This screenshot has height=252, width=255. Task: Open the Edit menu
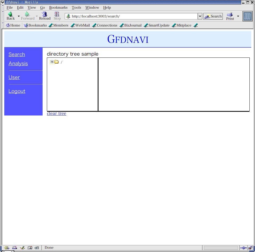coord(20,7)
